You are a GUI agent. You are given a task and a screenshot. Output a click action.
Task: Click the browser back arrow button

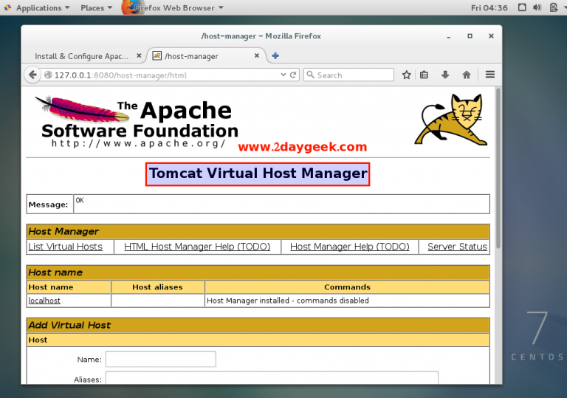click(32, 75)
